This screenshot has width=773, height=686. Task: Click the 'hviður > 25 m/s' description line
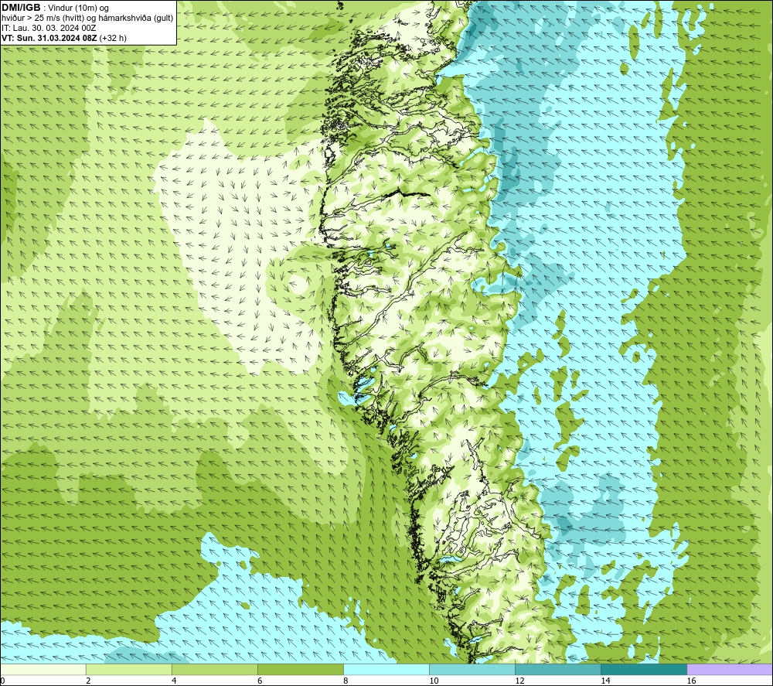[87, 18]
